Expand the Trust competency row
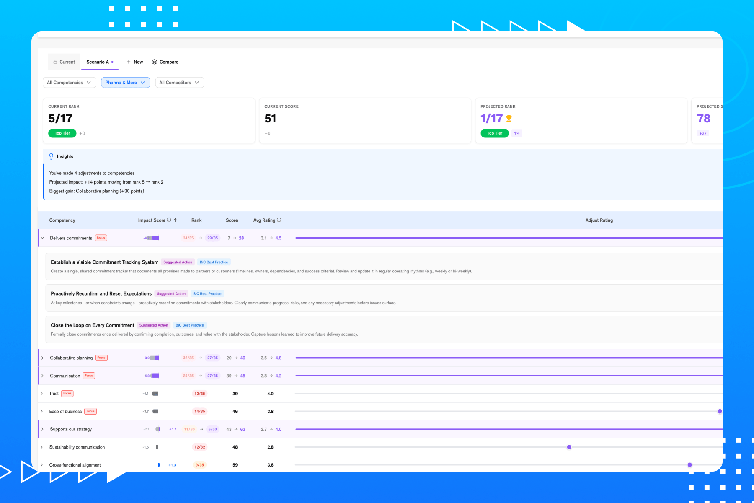 coord(42,394)
